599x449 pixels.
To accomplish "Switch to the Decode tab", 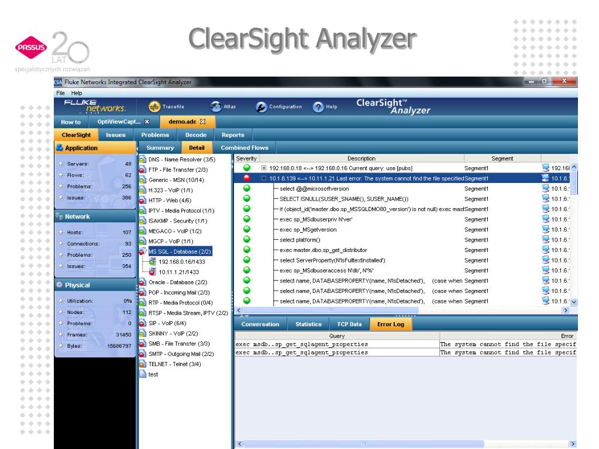I will coord(196,135).
